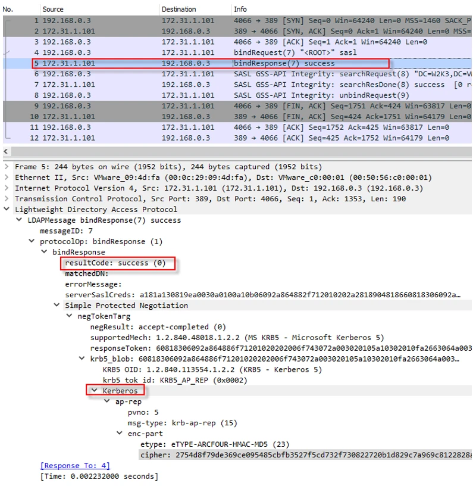
Task: Collapse the Kerberos tree node
Action: 95,391
